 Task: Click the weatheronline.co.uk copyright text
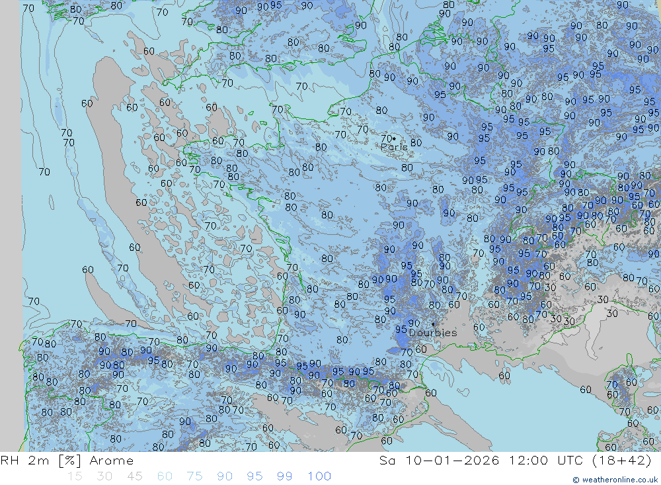click(x=615, y=480)
